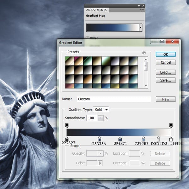Select the 222327 color stop
Viewport: 189px width, 189px height.
pyautogui.click(x=67, y=139)
